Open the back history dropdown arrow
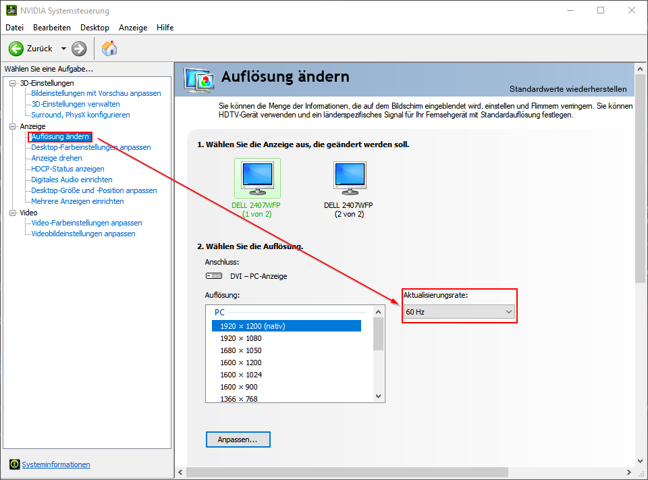 point(63,49)
